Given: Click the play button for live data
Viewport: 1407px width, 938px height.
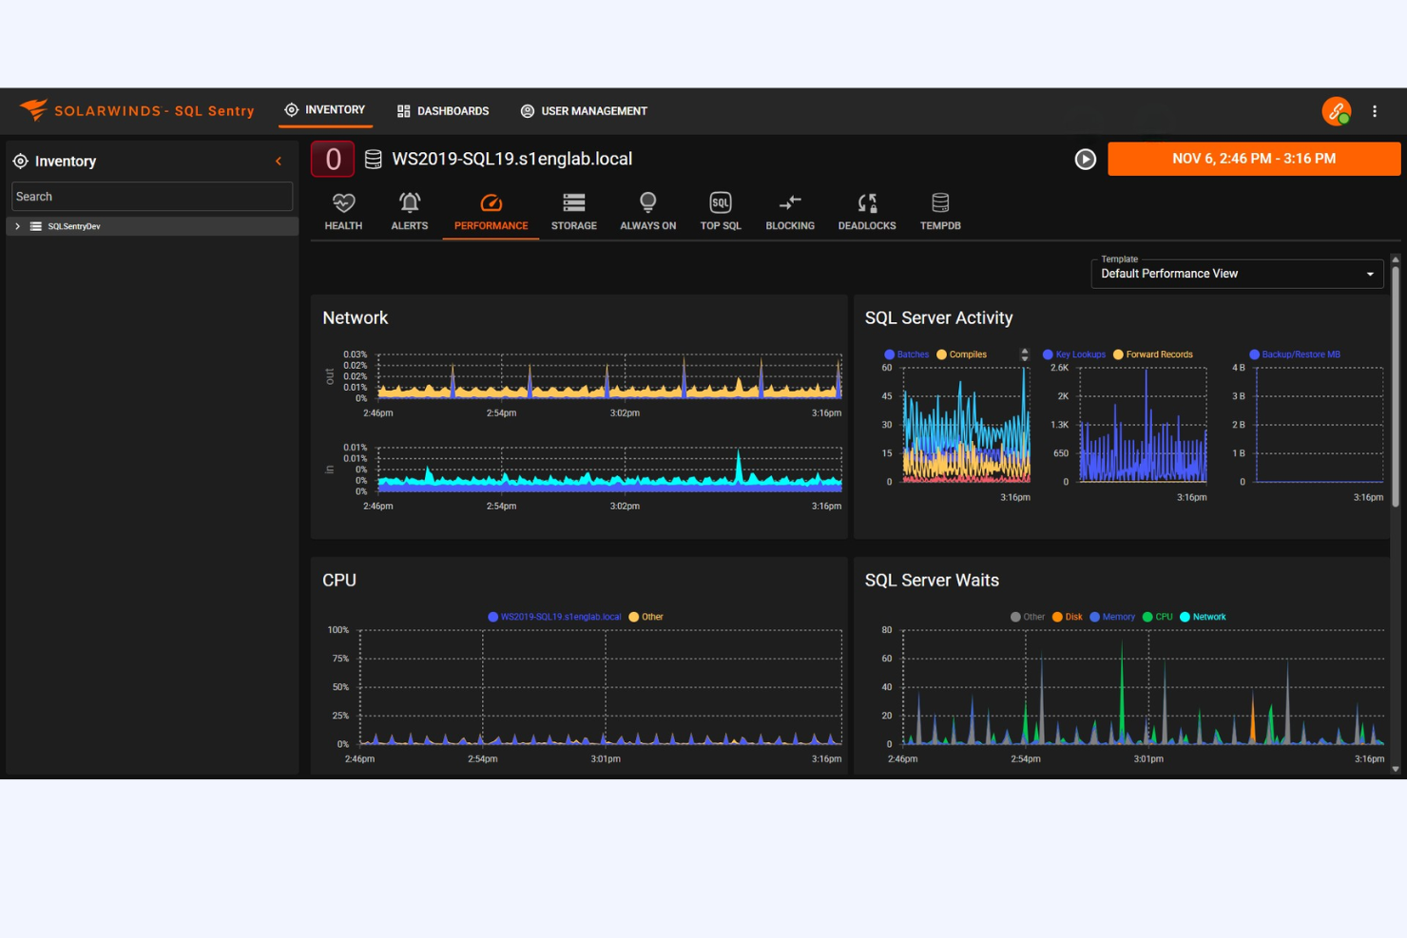Looking at the screenshot, I should (x=1086, y=159).
